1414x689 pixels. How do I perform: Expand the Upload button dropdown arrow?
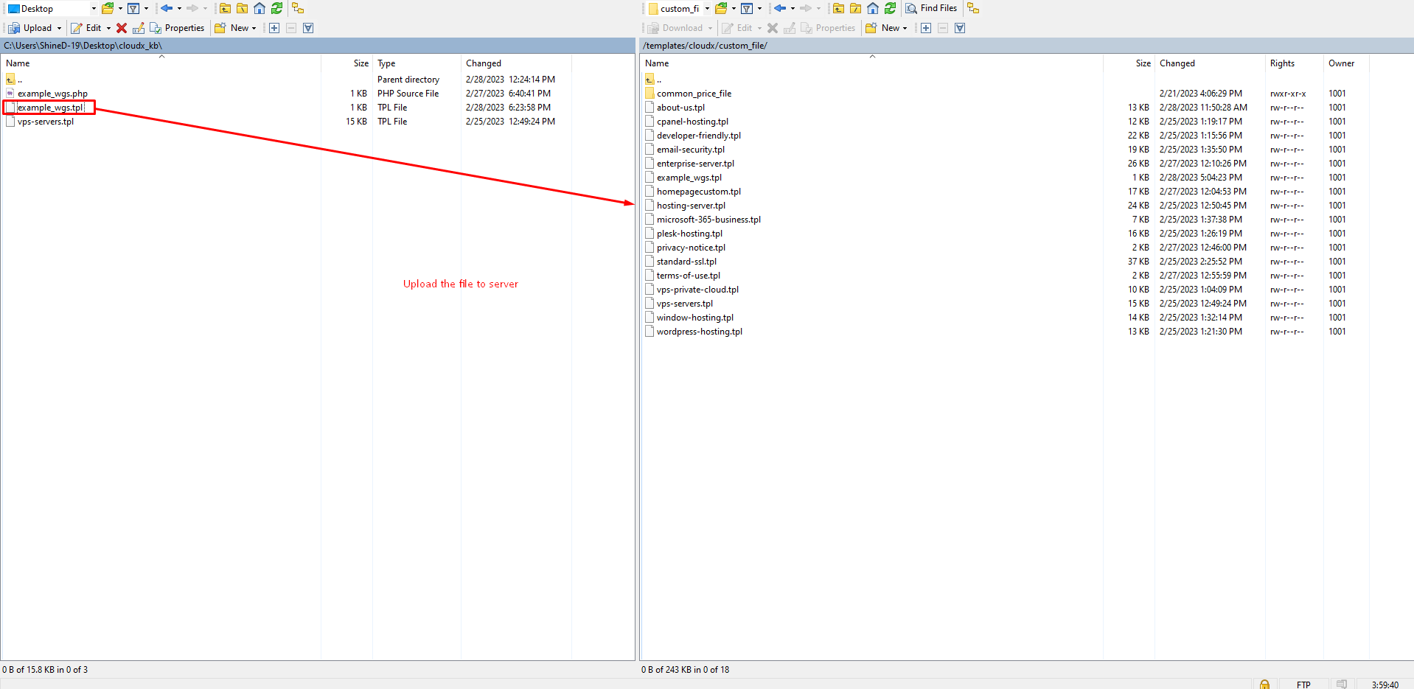[60, 28]
